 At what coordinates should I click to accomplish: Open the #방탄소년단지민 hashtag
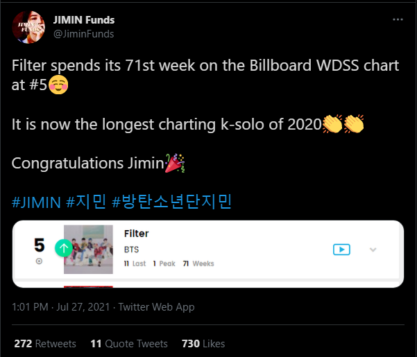pos(172,202)
